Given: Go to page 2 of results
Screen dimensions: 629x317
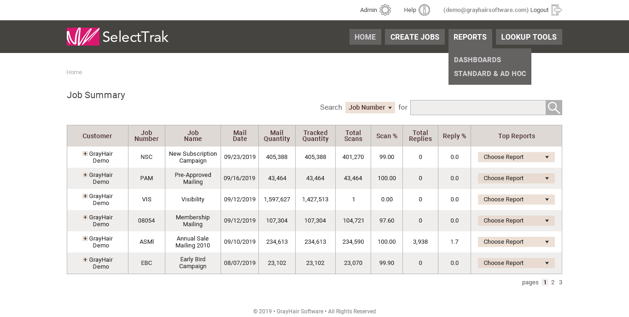Looking at the screenshot, I should (553, 282).
